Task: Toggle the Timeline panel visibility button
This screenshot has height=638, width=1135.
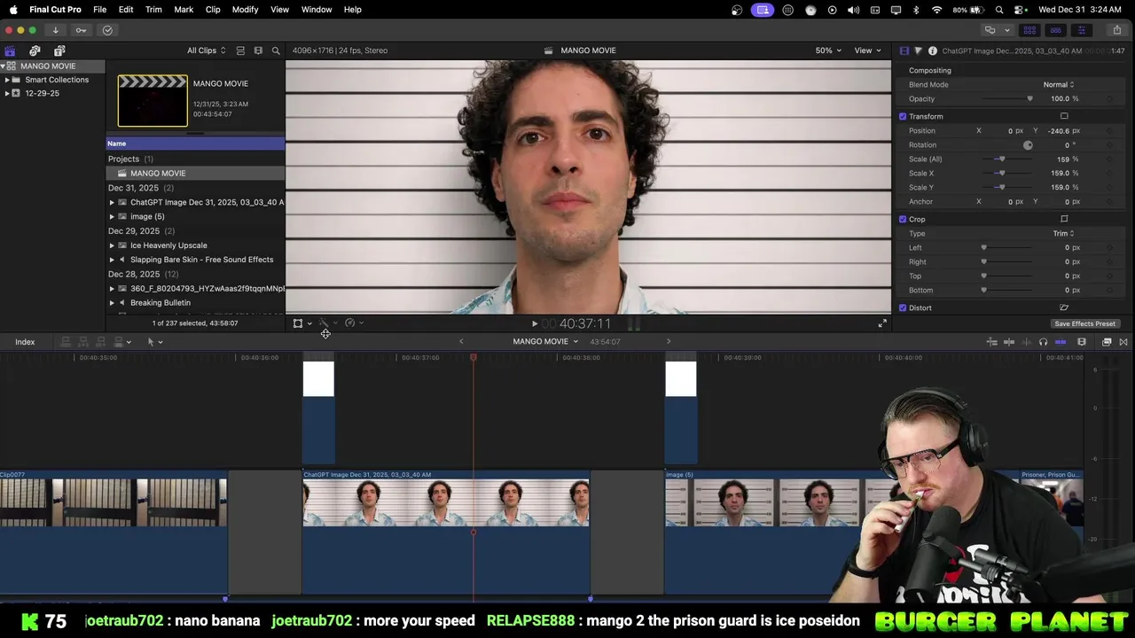Action: tap(1055, 30)
